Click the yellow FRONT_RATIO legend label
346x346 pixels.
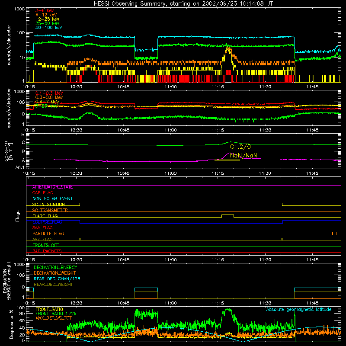[49, 309]
